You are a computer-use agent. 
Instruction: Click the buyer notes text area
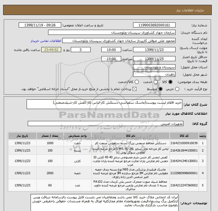coord(104,203)
